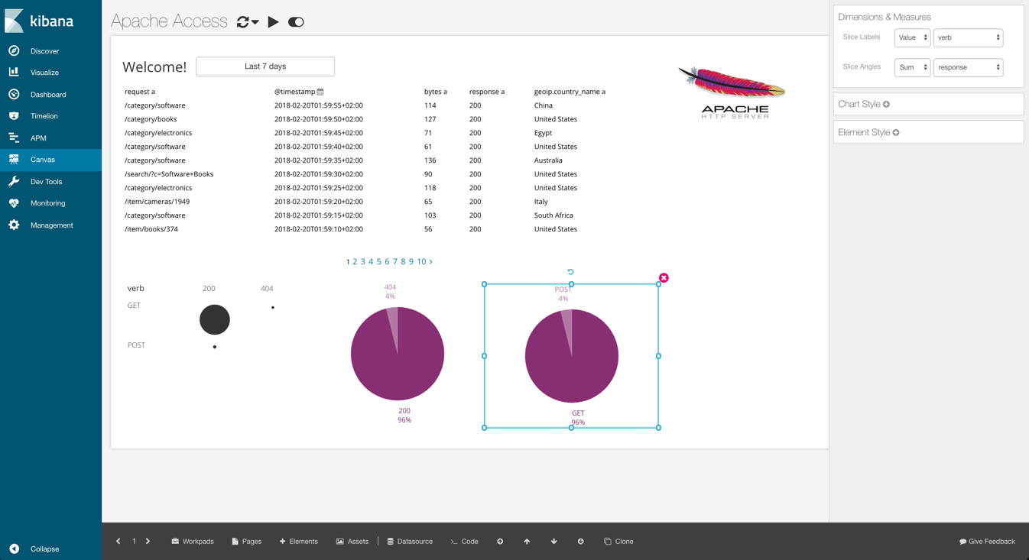Open the Workpads menu
The height and width of the screenshot is (560, 1029).
pyautogui.click(x=193, y=541)
